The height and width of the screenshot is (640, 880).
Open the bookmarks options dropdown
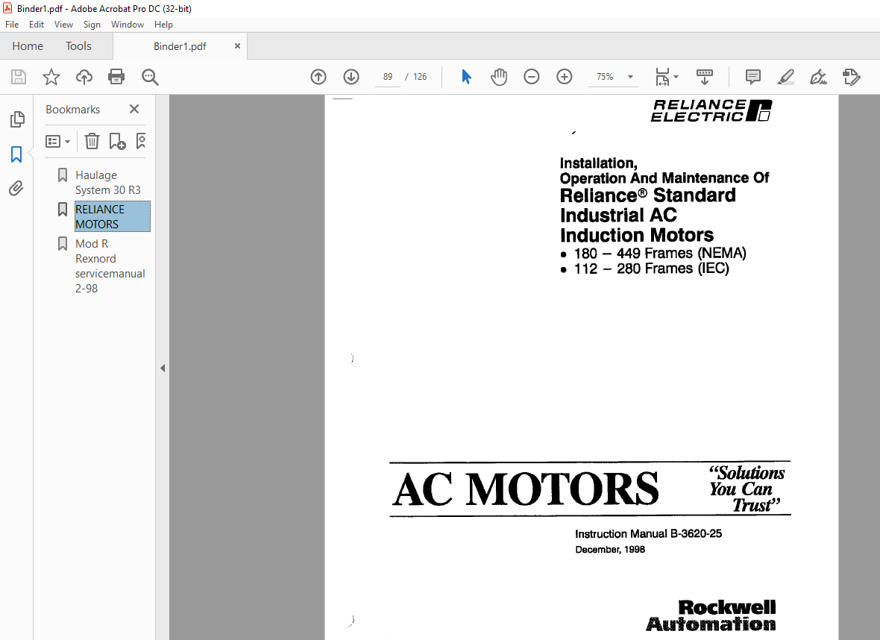pyautogui.click(x=58, y=141)
